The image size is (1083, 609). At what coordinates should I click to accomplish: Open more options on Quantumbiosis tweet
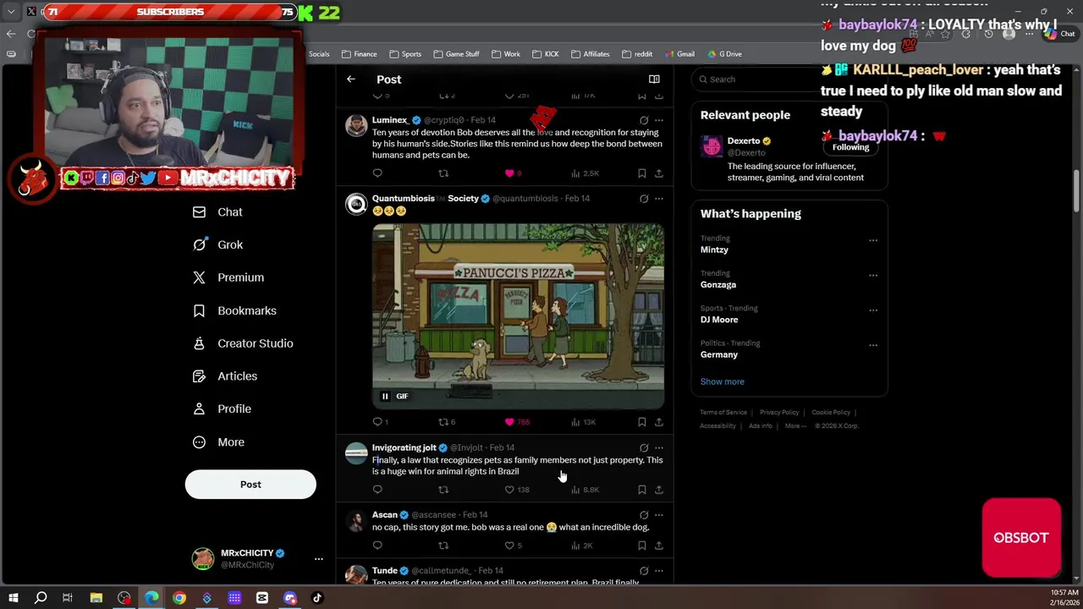[x=659, y=199]
